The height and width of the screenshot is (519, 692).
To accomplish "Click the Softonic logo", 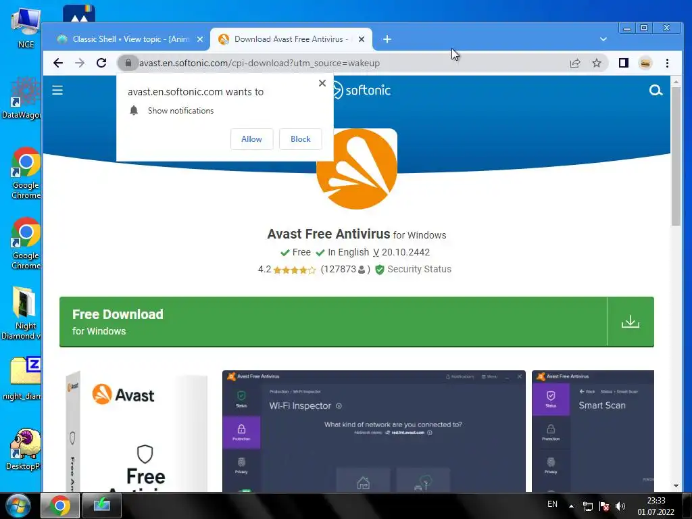I will click(361, 91).
